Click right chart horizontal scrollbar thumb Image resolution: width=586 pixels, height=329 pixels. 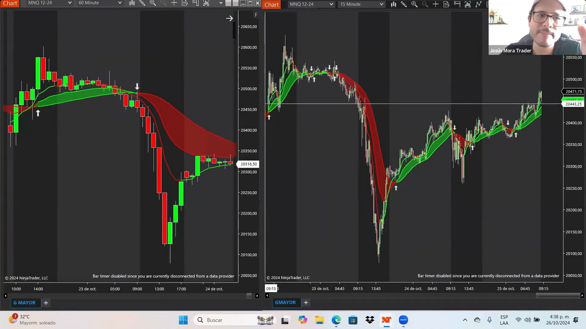click(558, 295)
